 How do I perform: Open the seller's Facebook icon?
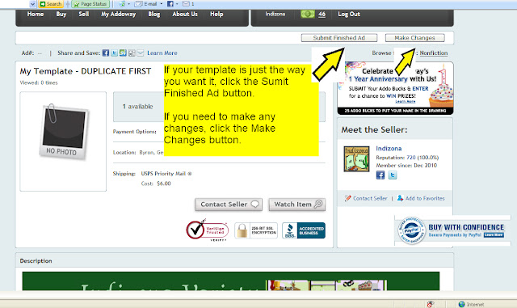(380, 175)
